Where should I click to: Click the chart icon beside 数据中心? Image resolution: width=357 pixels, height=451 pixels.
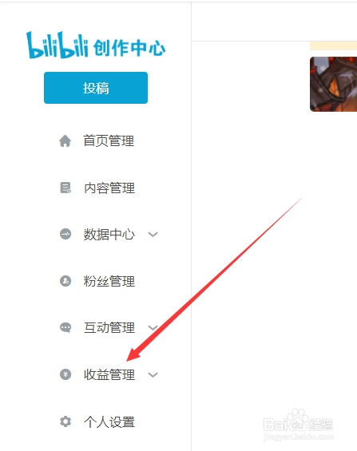coord(65,234)
